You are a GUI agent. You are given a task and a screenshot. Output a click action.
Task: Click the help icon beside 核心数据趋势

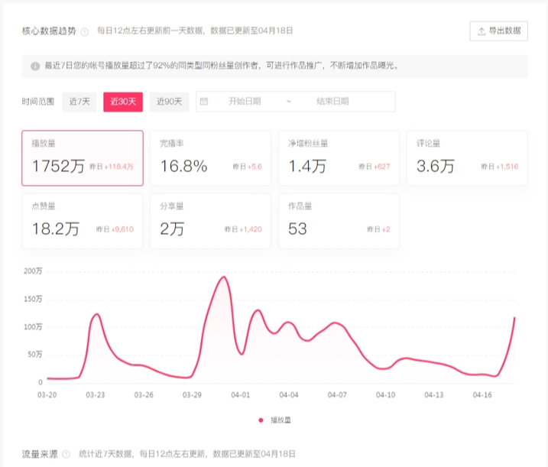click(84, 31)
